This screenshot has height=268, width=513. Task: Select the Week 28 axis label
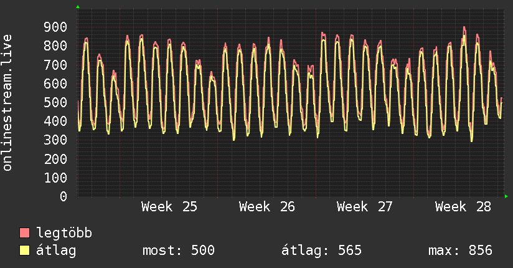(x=463, y=207)
